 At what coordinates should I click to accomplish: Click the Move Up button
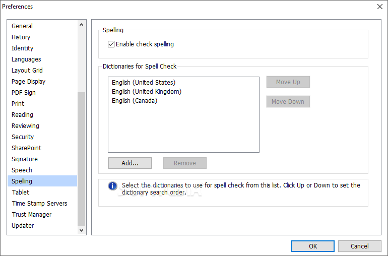coord(288,82)
